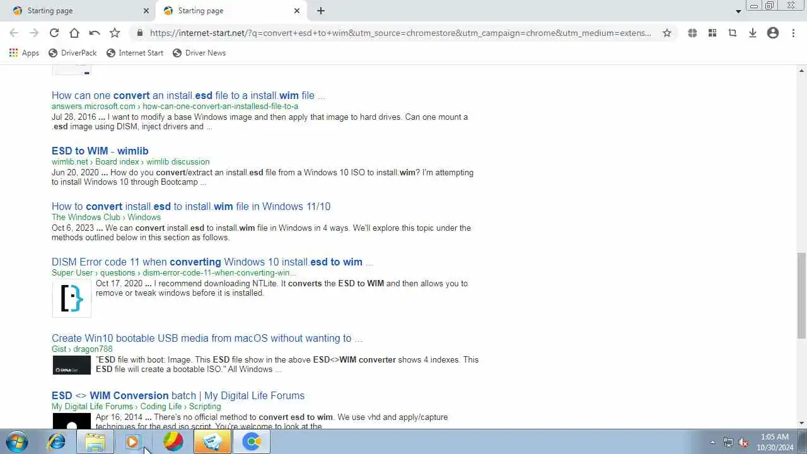
Task: Open the extensions icon next to the address bar
Action: [692, 33]
